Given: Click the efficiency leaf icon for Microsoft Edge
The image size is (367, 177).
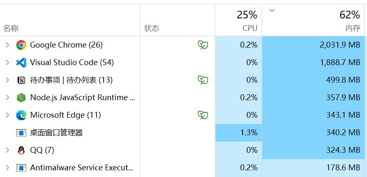Looking at the screenshot, I should 203,115.
